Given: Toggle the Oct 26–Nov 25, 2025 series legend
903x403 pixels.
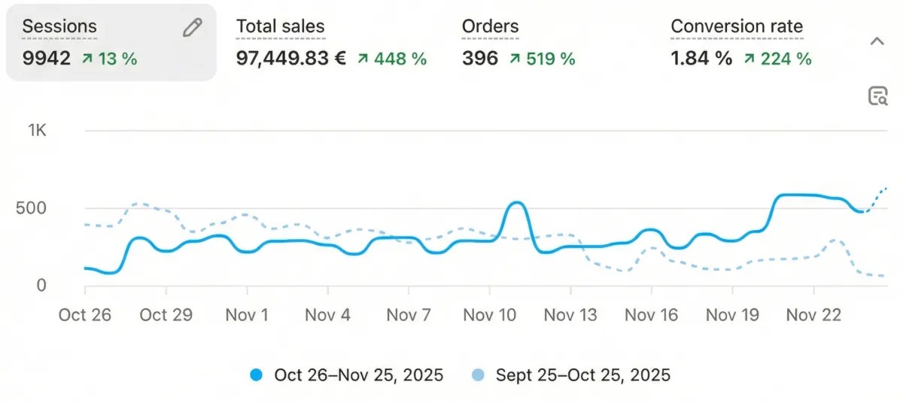Looking at the screenshot, I should tap(358, 374).
